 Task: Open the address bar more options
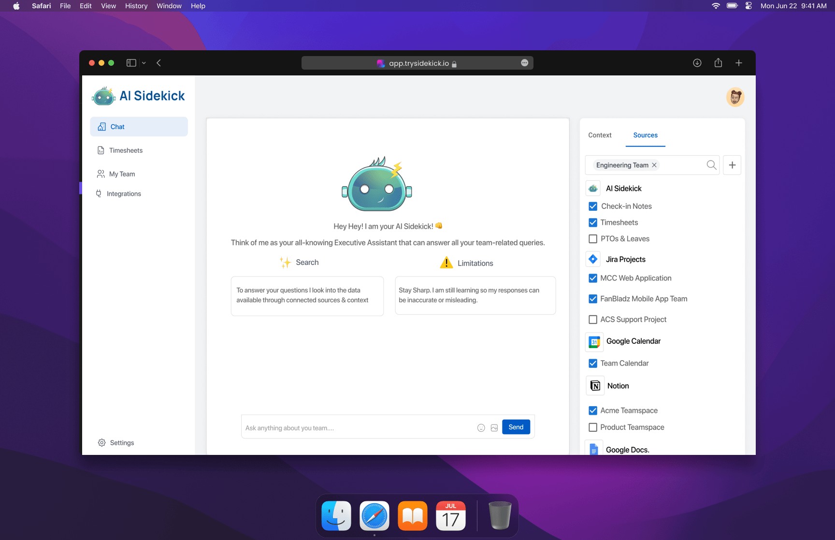pos(525,63)
